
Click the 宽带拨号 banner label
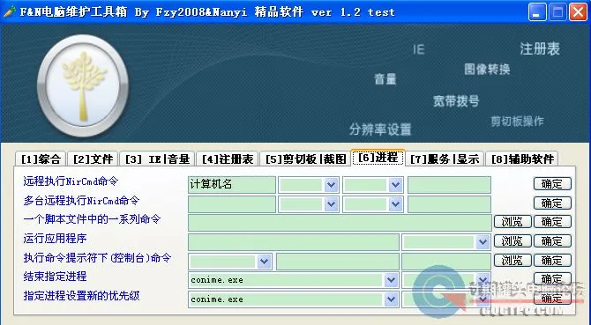456,100
